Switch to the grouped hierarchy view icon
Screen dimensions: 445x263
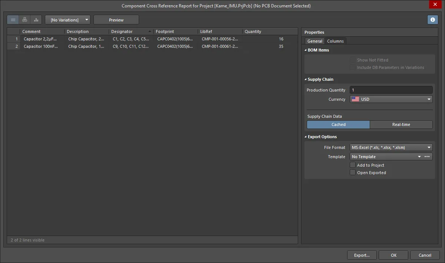coord(24,20)
